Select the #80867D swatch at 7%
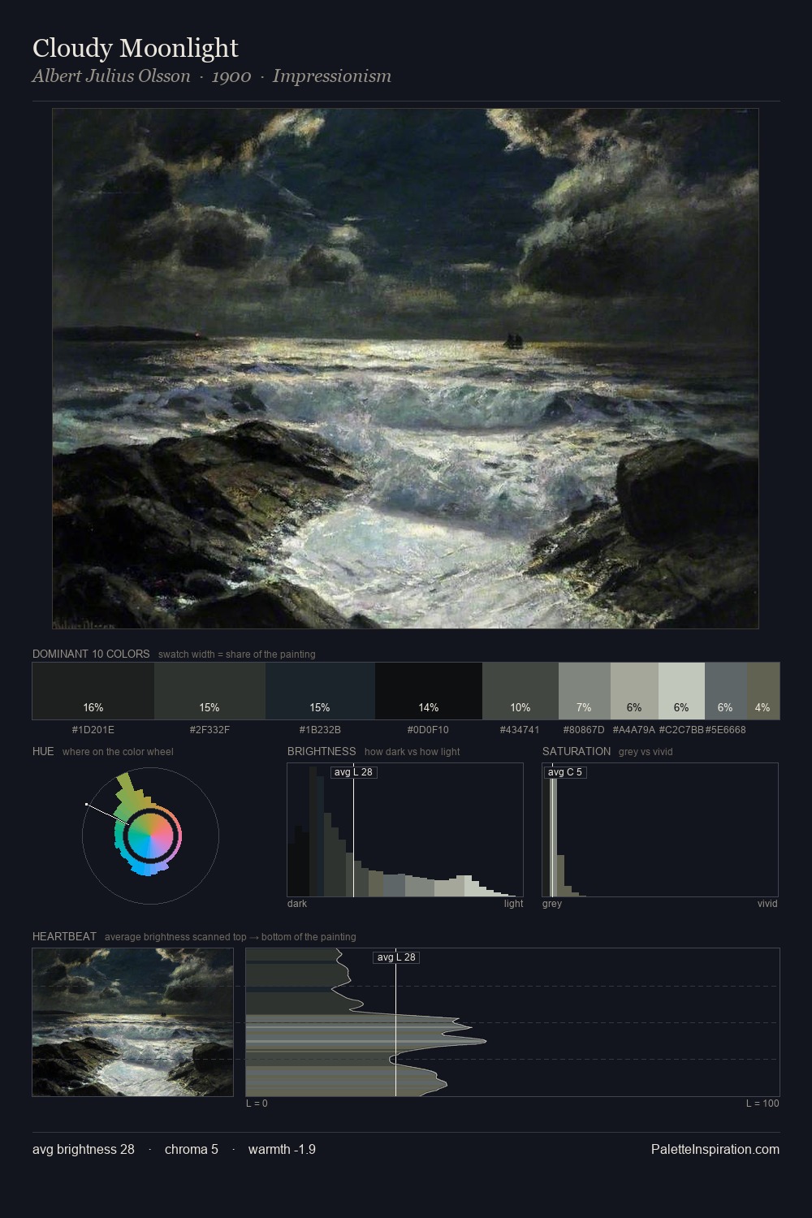The width and height of the screenshot is (812, 1218). click(584, 691)
